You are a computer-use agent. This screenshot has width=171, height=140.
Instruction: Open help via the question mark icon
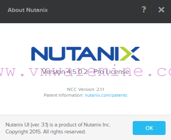pos(144,10)
